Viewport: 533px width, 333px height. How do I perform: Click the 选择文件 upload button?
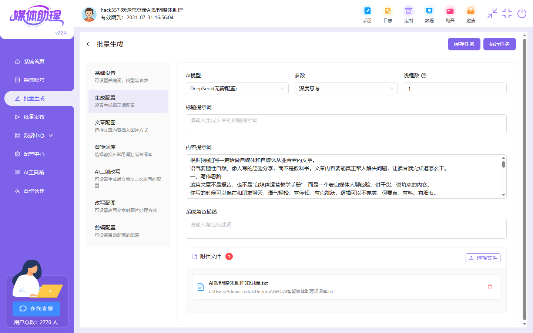(x=483, y=258)
